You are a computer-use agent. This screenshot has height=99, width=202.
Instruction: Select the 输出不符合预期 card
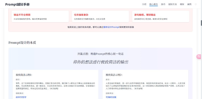pos(40,16)
